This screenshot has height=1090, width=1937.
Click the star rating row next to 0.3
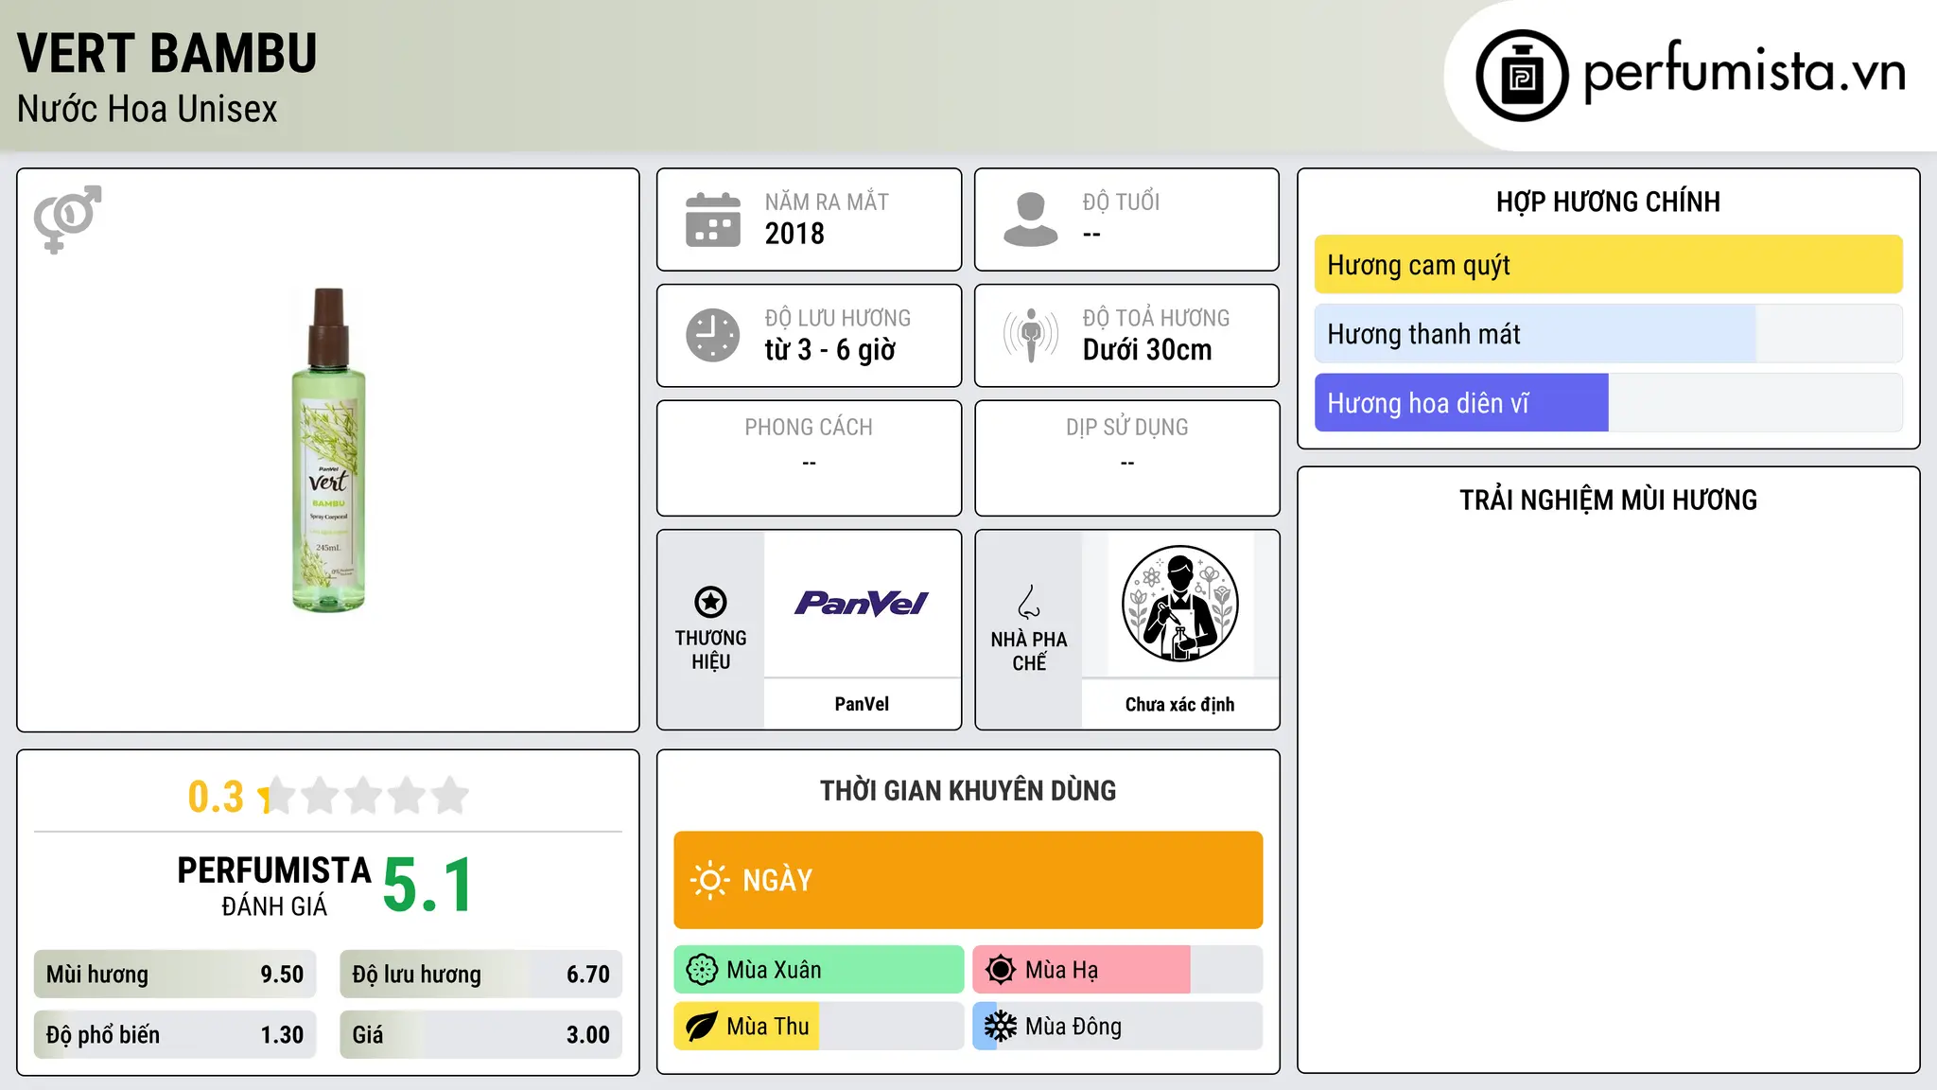click(364, 796)
